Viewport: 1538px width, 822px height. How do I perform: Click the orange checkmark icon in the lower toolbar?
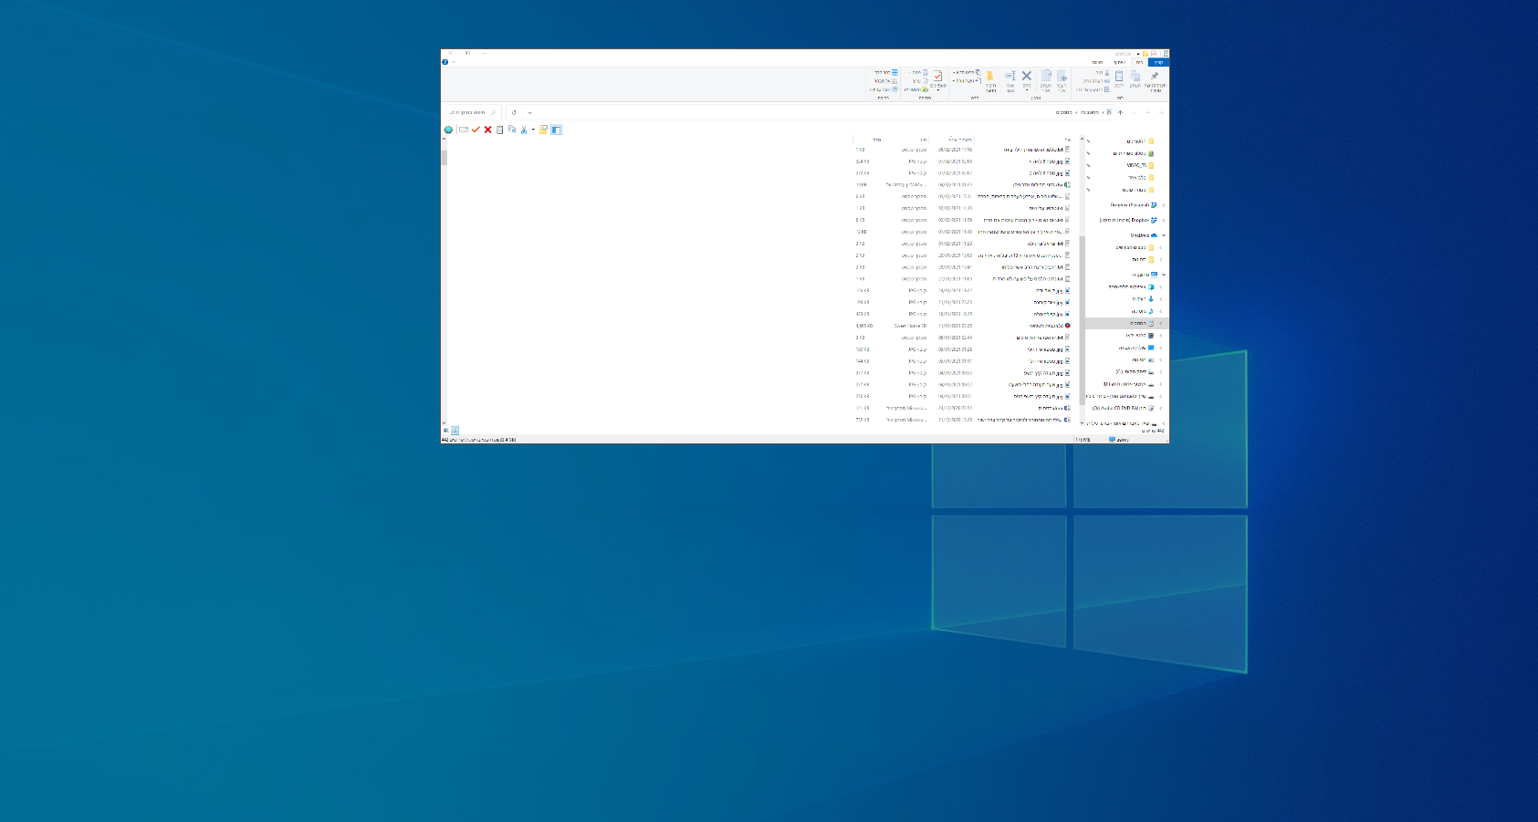476,130
